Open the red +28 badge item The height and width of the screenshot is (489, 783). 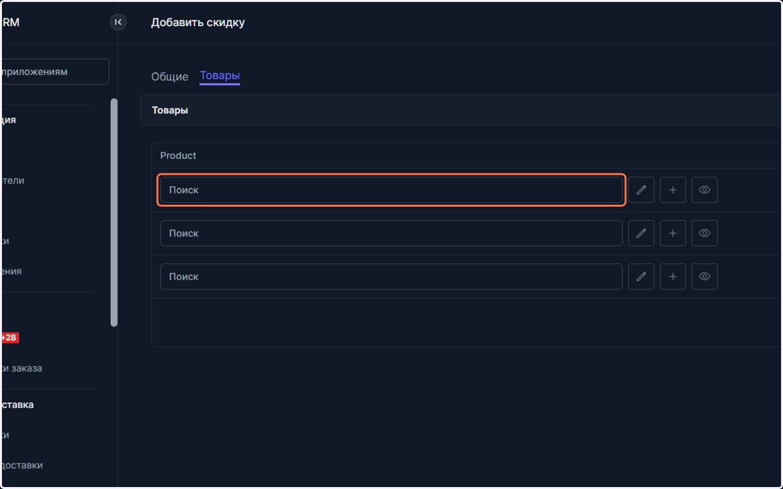9,338
